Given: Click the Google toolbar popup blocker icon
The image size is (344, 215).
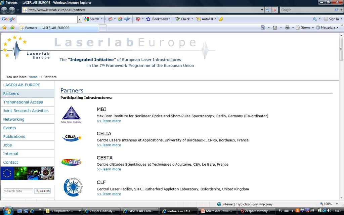Looking at the screenshot, I should coord(138,19).
